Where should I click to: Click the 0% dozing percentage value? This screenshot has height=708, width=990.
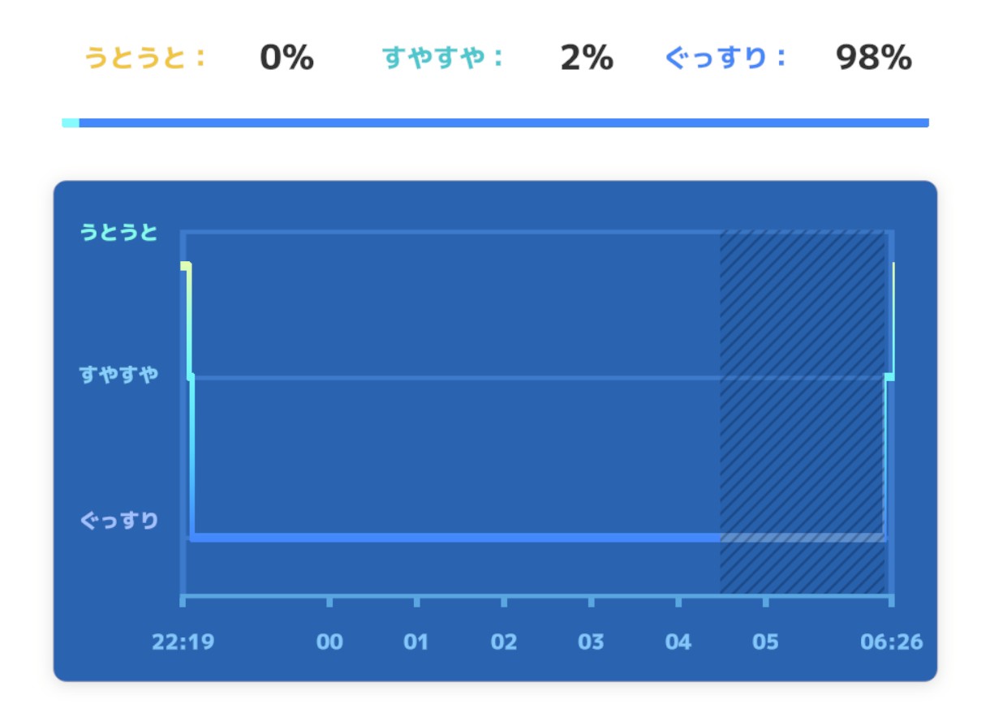point(286,58)
